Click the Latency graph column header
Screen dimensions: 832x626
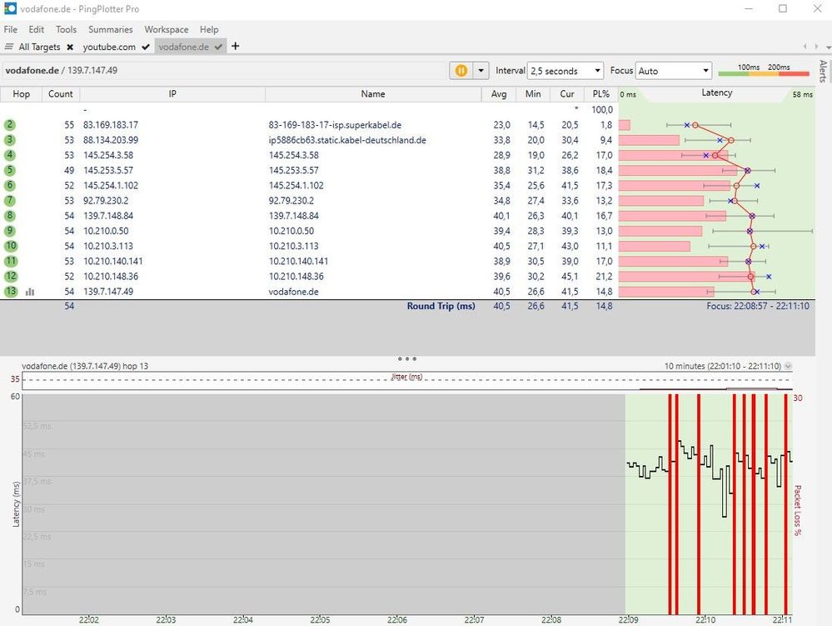(x=716, y=93)
